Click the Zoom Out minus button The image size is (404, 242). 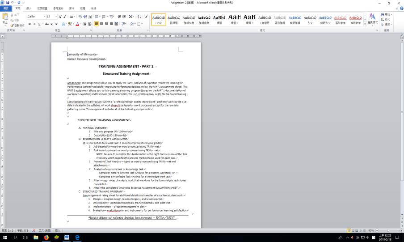tap(377, 230)
